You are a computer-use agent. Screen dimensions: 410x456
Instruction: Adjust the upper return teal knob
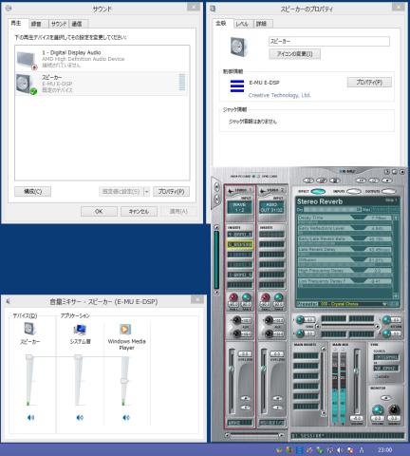click(386, 319)
